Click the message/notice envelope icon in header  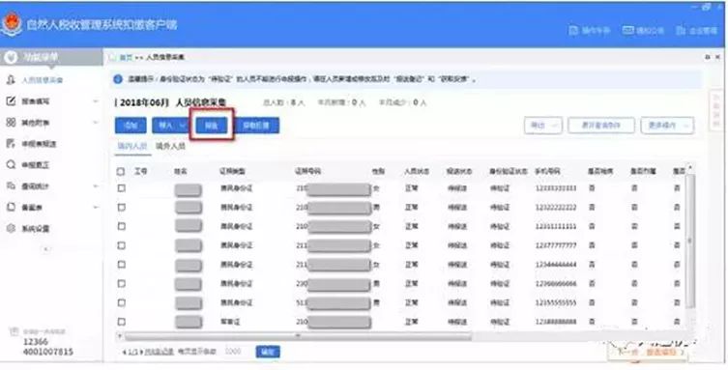coord(627,30)
